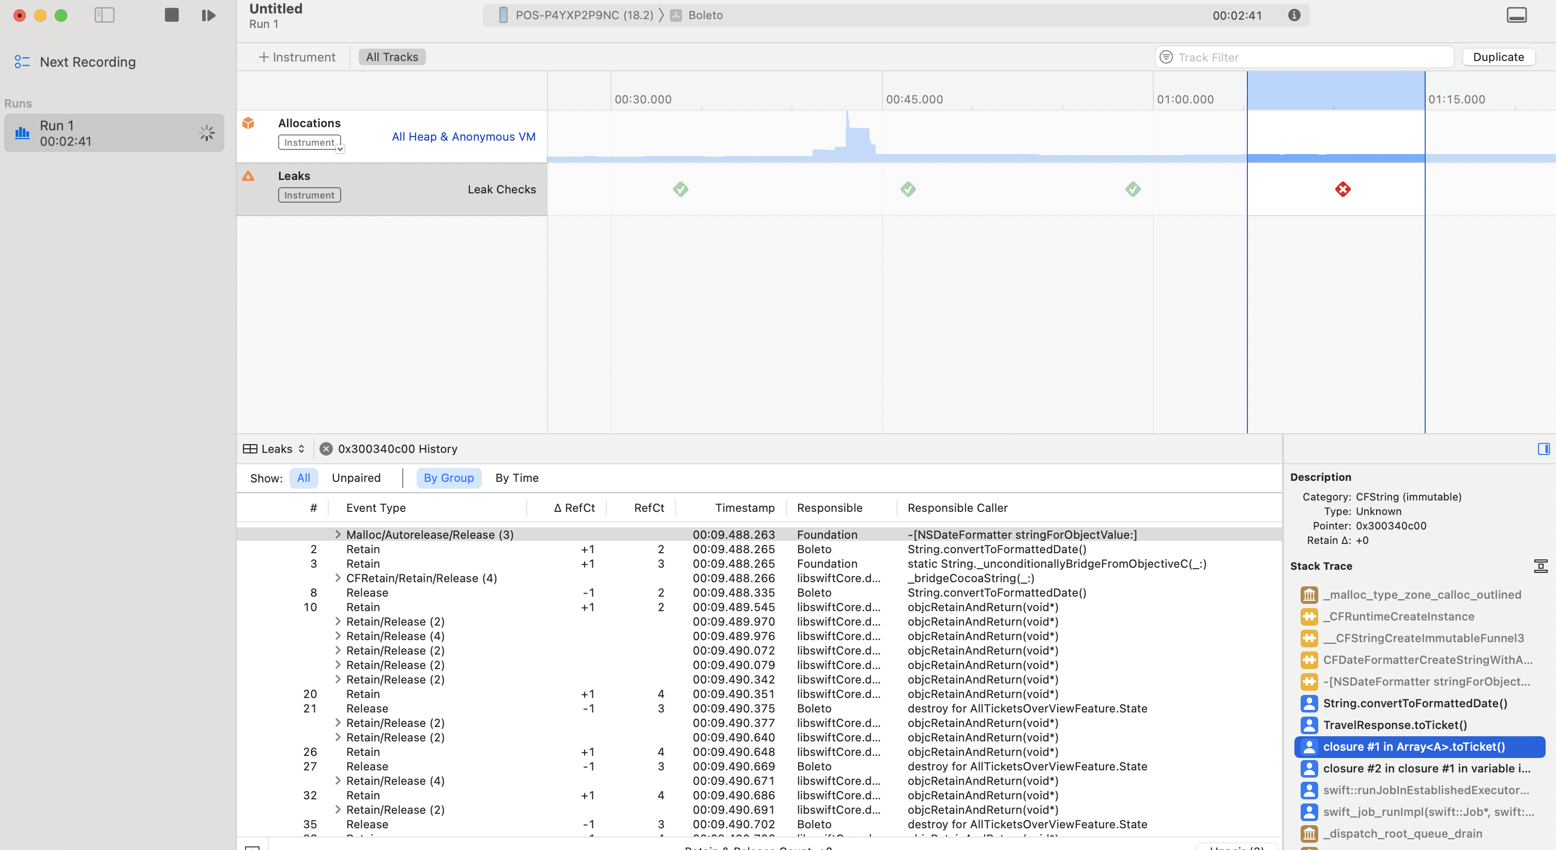Click the run info icon next to the timer

(1294, 15)
